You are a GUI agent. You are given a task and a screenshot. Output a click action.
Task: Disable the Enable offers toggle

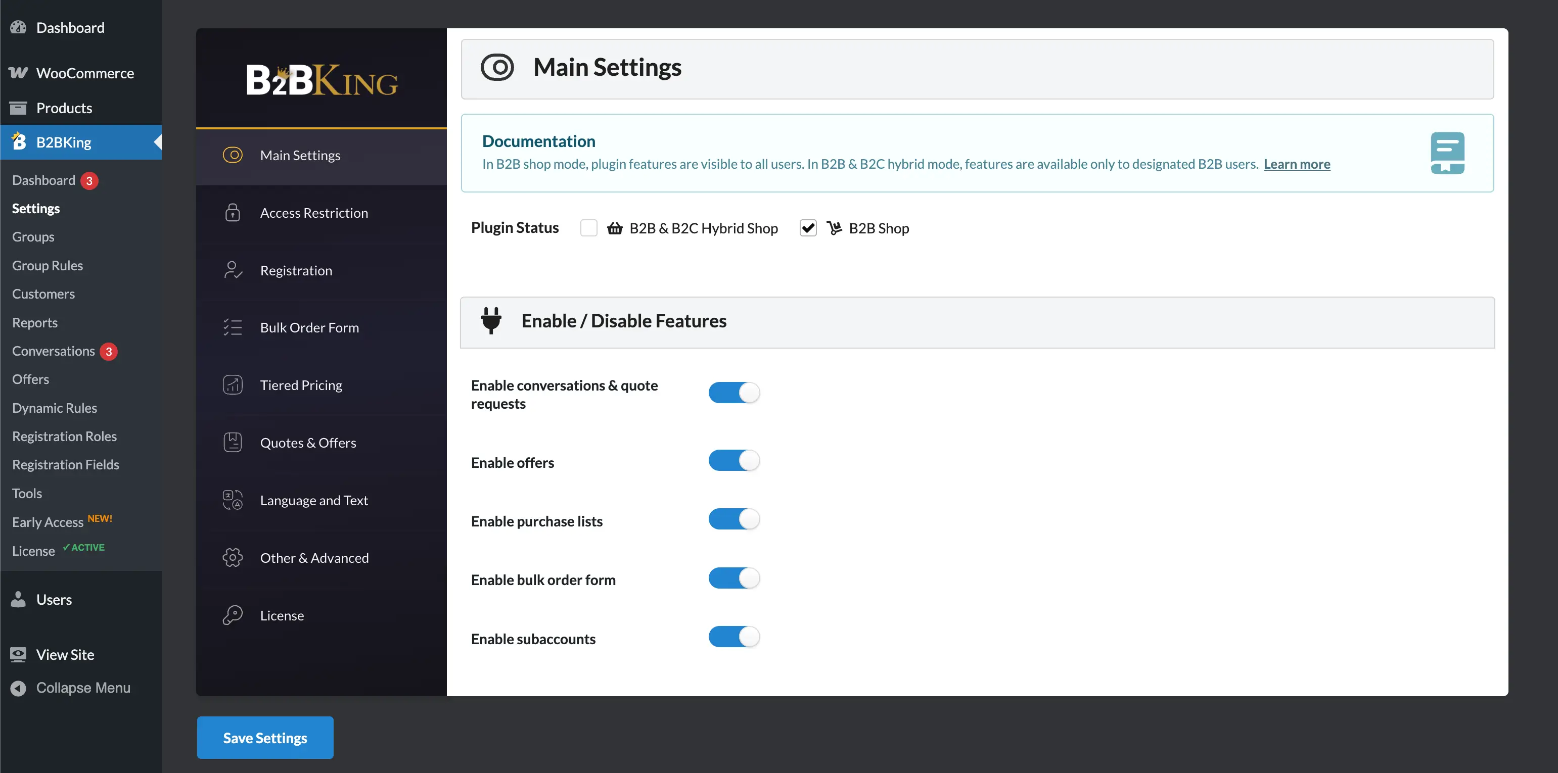pos(734,461)
